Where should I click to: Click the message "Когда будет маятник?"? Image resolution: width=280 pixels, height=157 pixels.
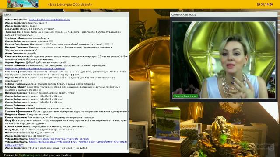pyautogui.click(x=29, y=133)
